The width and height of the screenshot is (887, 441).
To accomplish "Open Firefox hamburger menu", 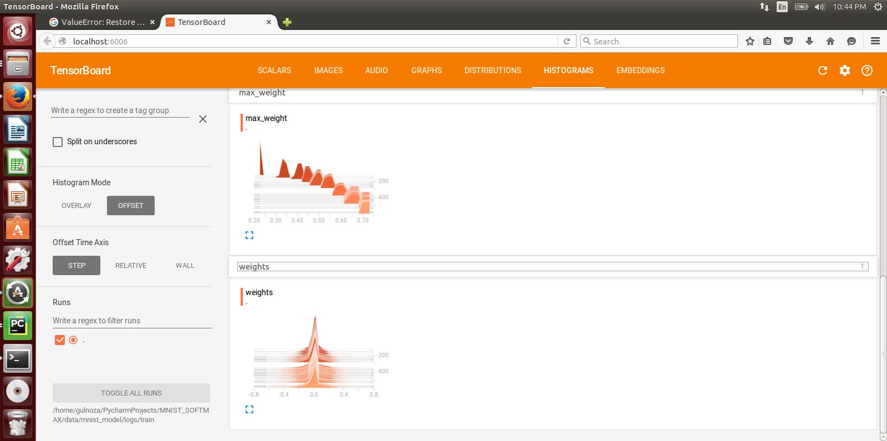I will tap(875, 41).
